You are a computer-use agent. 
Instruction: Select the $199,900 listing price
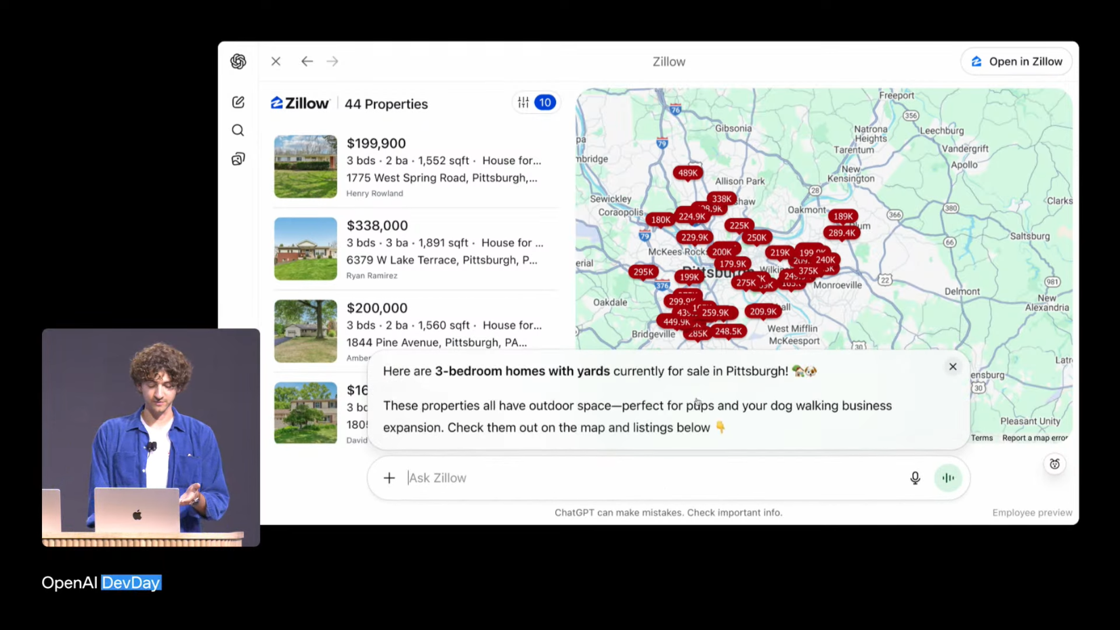click(x=376, y=144)
